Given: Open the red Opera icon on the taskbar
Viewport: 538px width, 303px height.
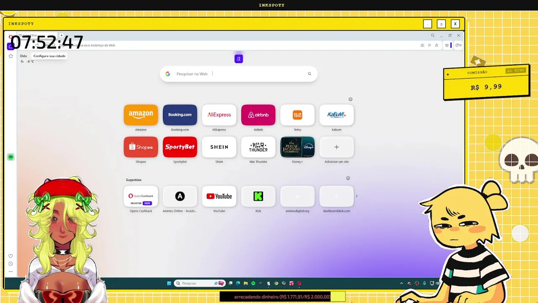Looking at the screenshot, I should 299,283.
